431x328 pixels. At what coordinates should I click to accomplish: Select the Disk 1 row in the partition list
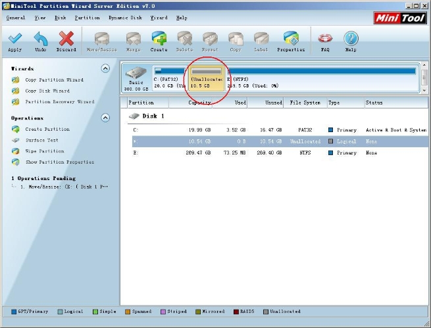[147, 116]
